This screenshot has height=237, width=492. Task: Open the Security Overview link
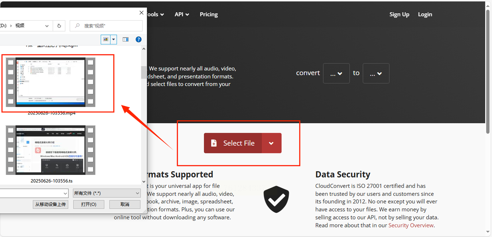(411, 225)
